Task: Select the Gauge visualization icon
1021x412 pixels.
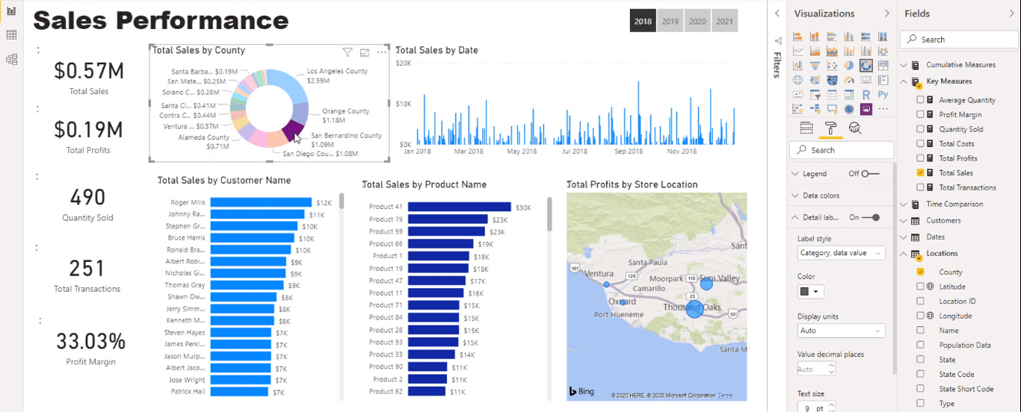Action: click(849, 80)
